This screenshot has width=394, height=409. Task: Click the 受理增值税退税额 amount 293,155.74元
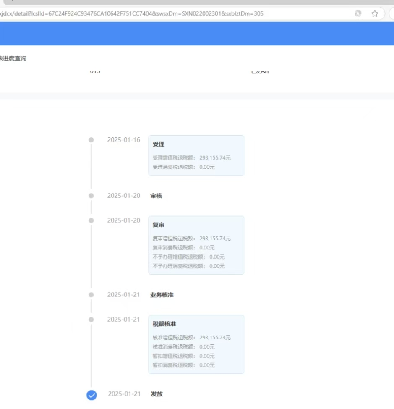[x=215, y=158]
